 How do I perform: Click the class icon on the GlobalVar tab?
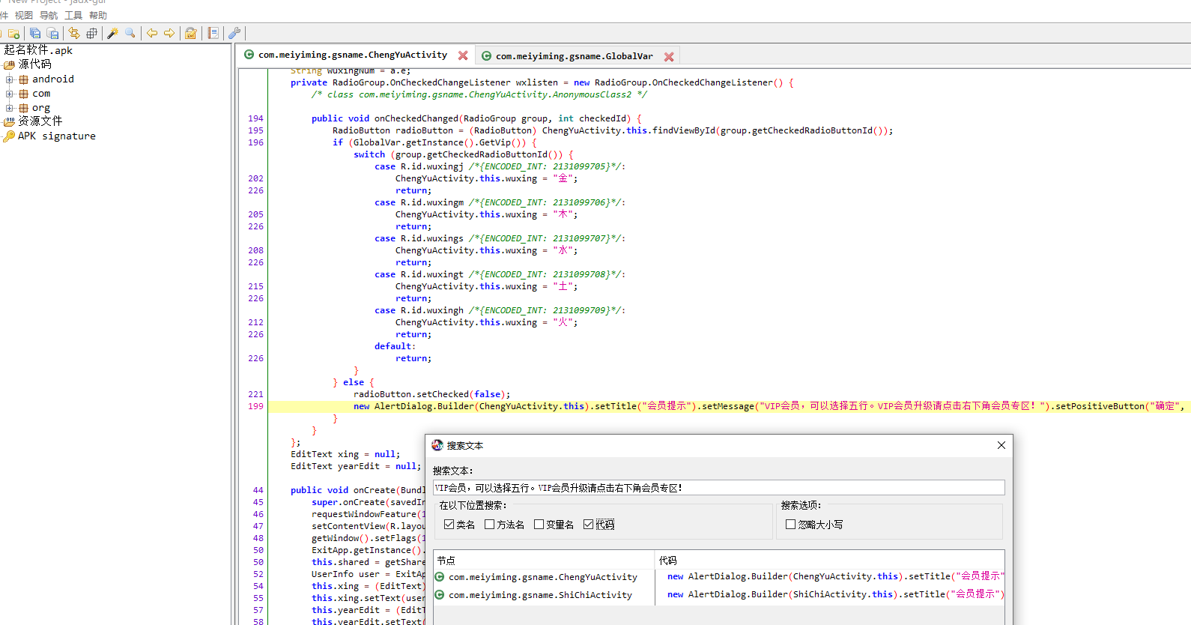point(487,56)
